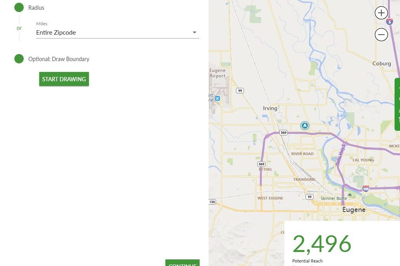This screenshot has height=266, width=400.
Task: Click the Miles field label
Action: [42, 24]
